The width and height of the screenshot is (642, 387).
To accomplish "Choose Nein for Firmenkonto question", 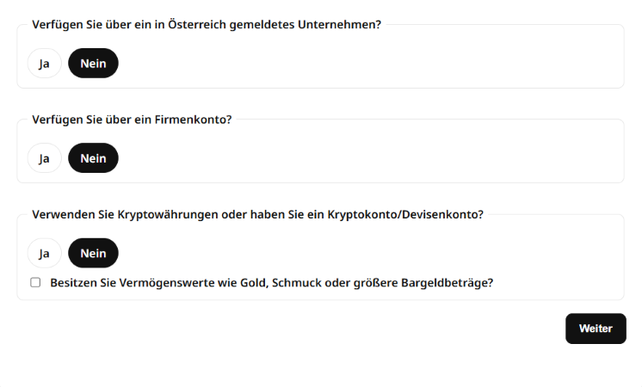I will click(x=93, y=158).
